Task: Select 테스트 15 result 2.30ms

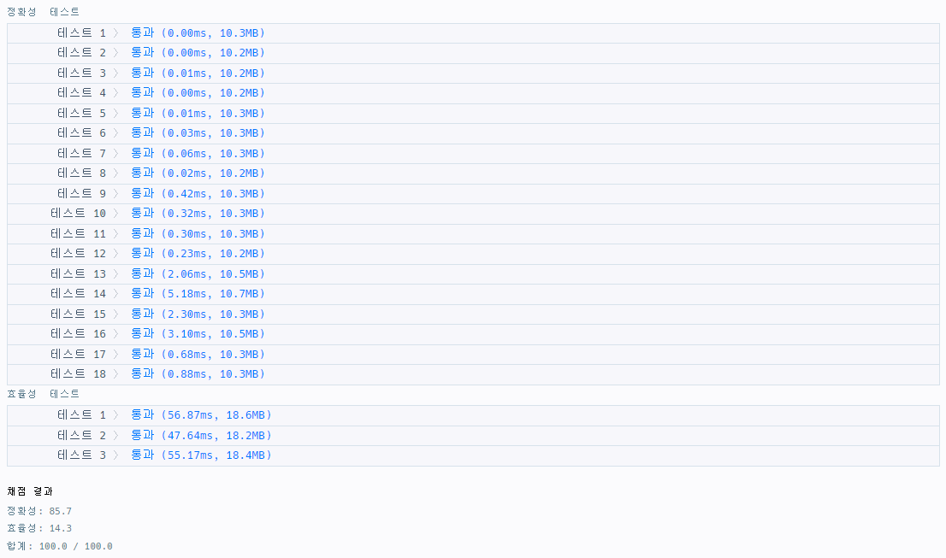Action: 198,314
